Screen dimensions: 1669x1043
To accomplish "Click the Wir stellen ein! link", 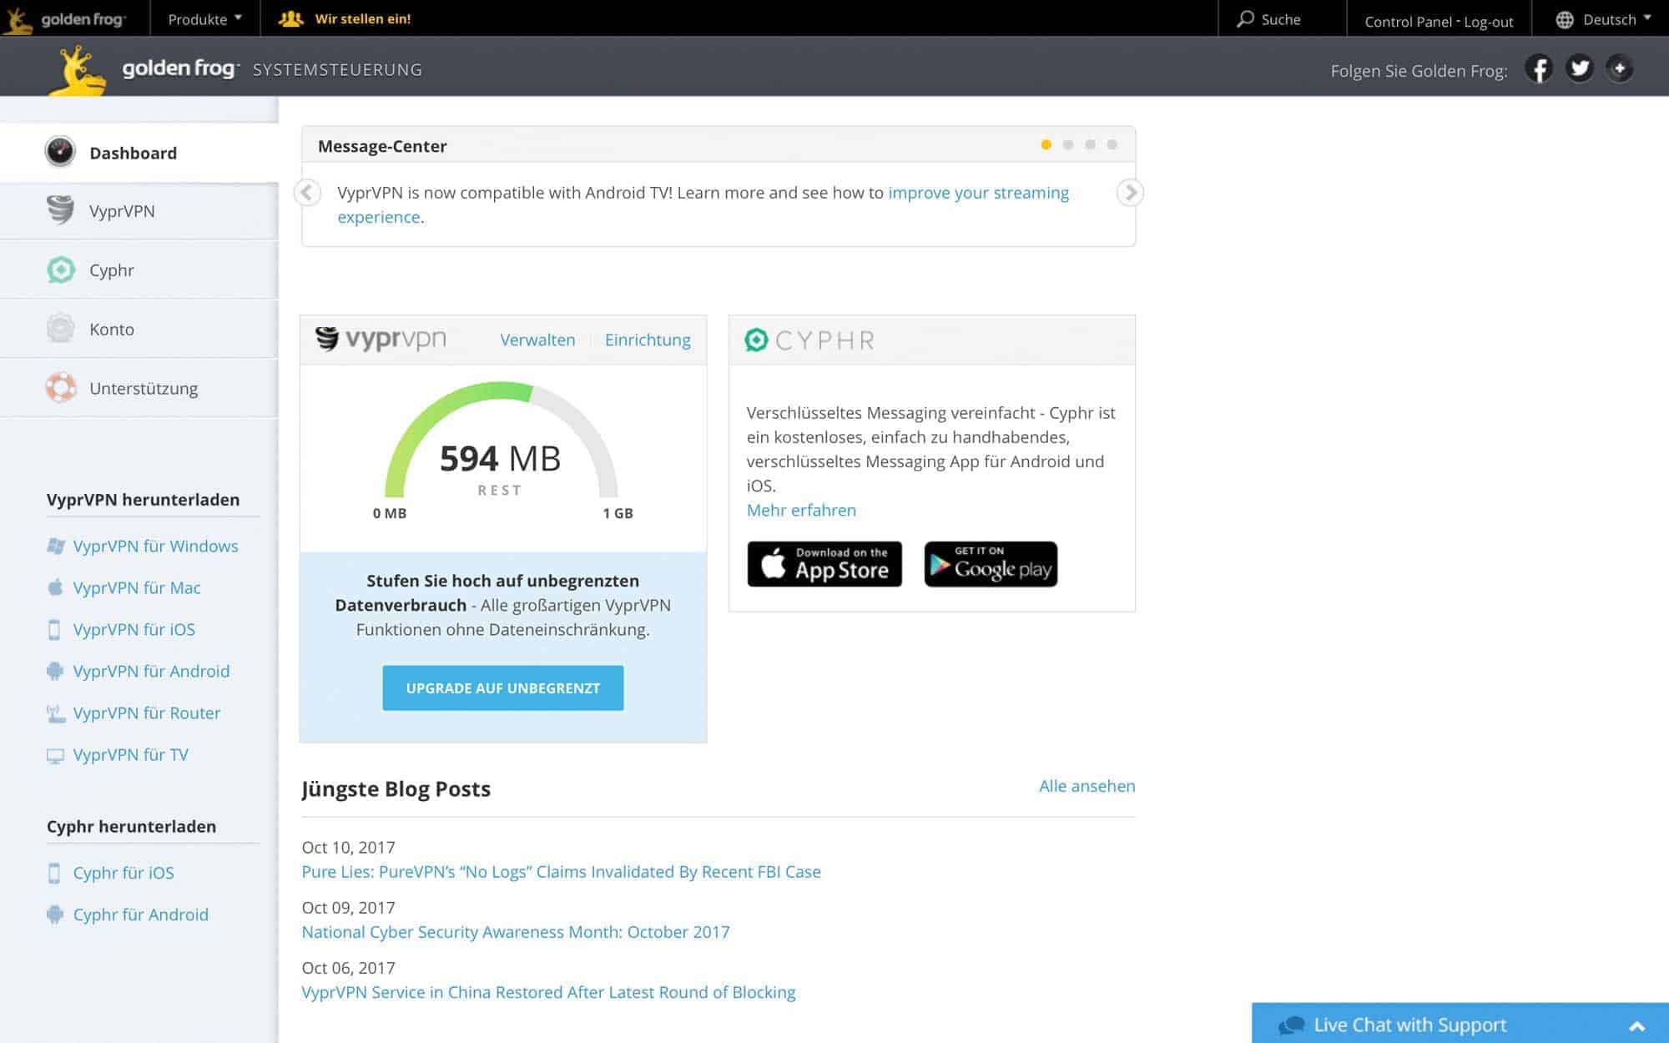I will (362, 18).
